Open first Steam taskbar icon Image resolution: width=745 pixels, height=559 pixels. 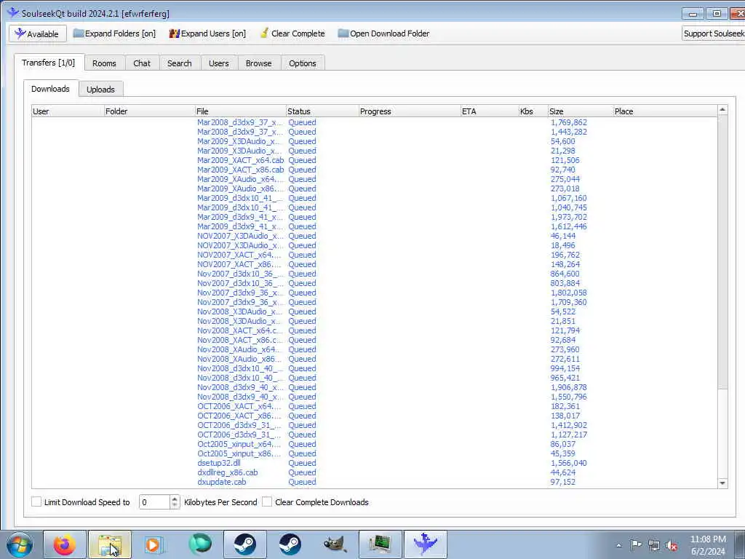244,544
